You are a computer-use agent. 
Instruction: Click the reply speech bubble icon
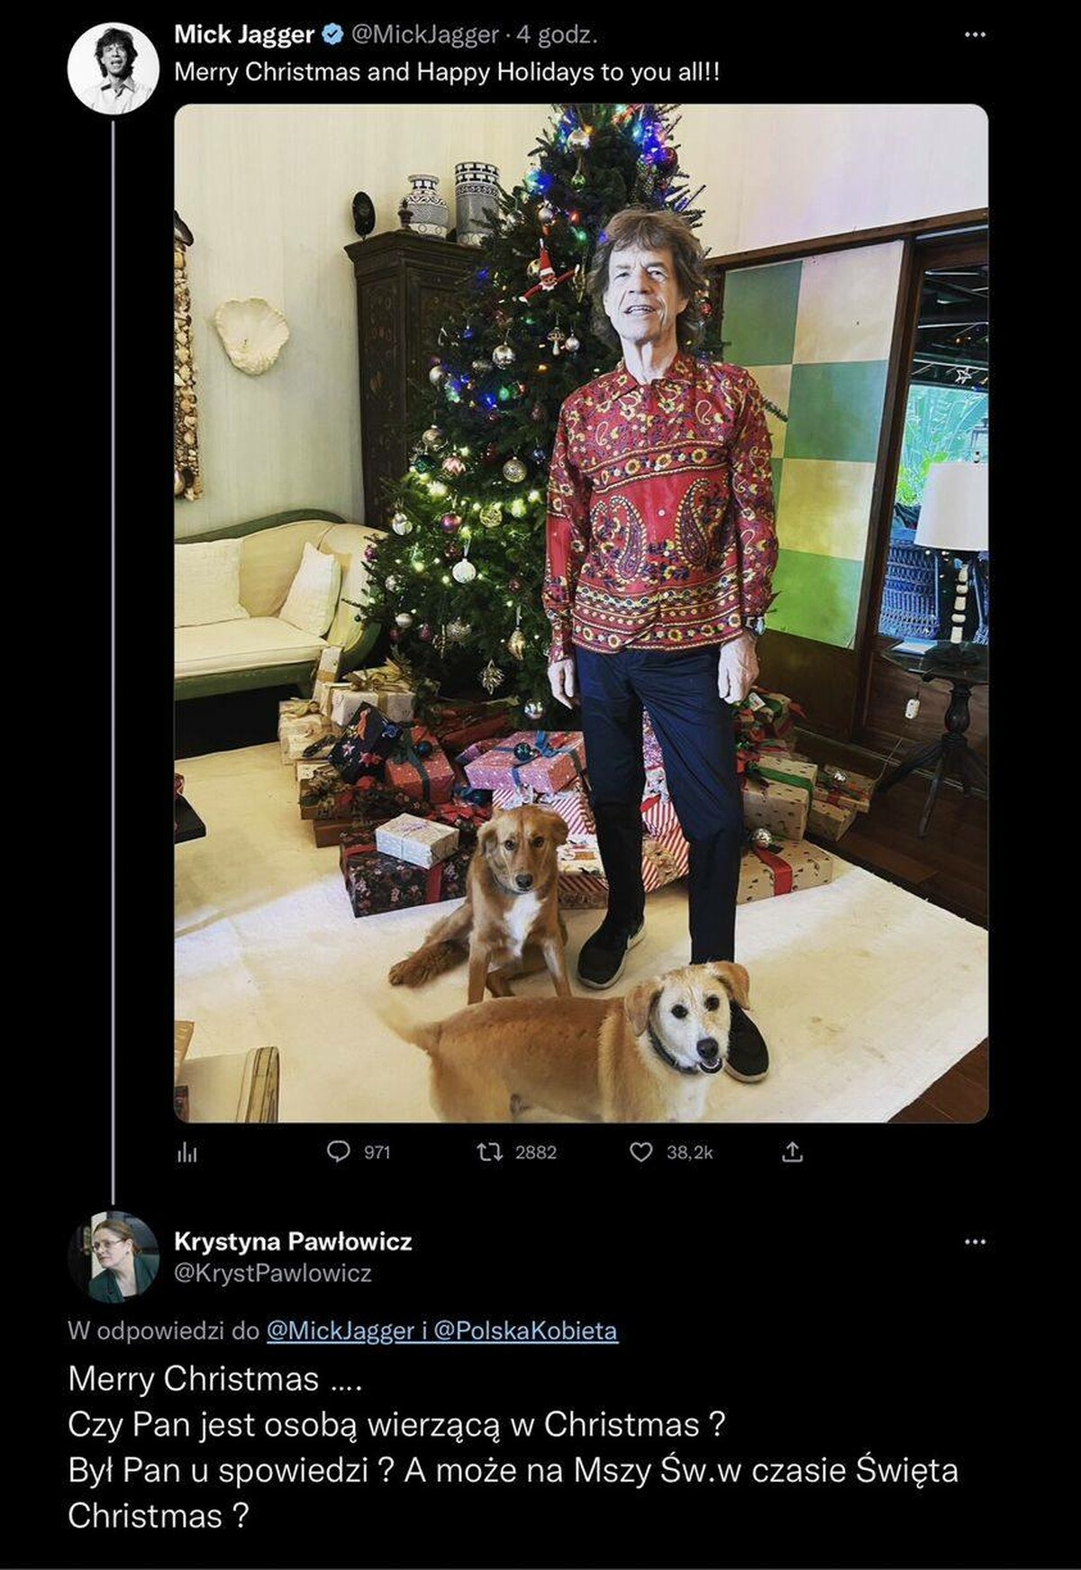339,1152
